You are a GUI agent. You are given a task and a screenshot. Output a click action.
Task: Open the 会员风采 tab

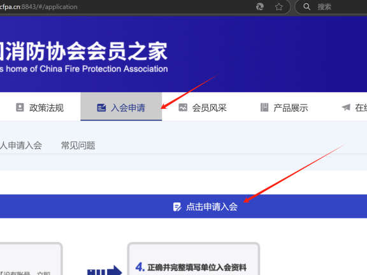(203, 108)
